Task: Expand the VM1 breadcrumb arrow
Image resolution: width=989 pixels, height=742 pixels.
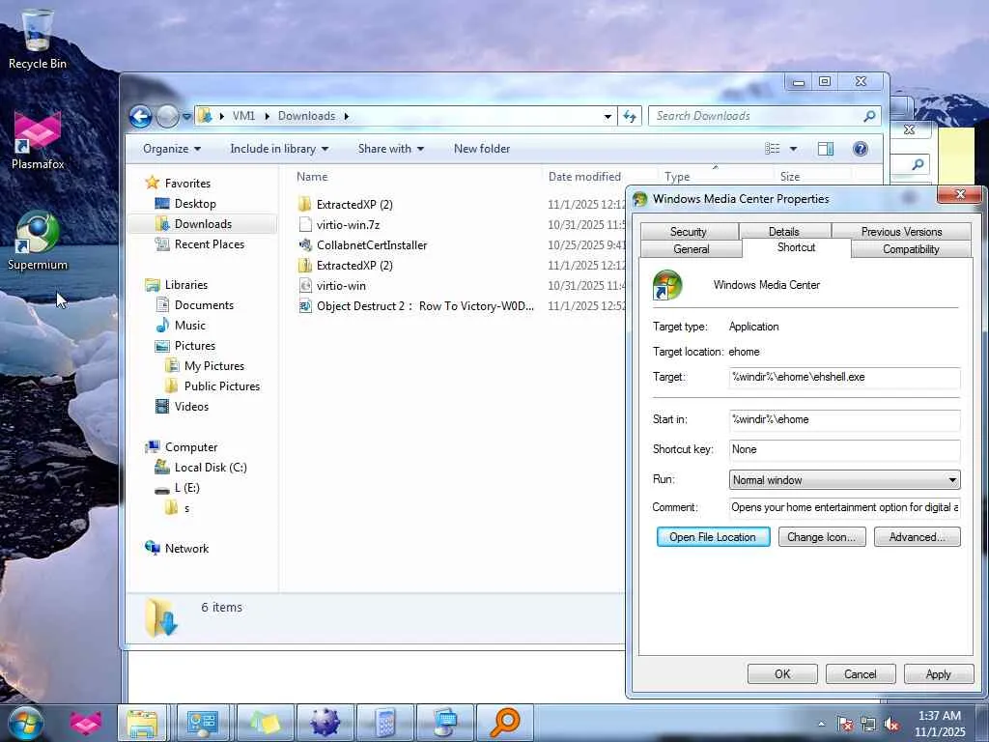Action: pos(268,117)
